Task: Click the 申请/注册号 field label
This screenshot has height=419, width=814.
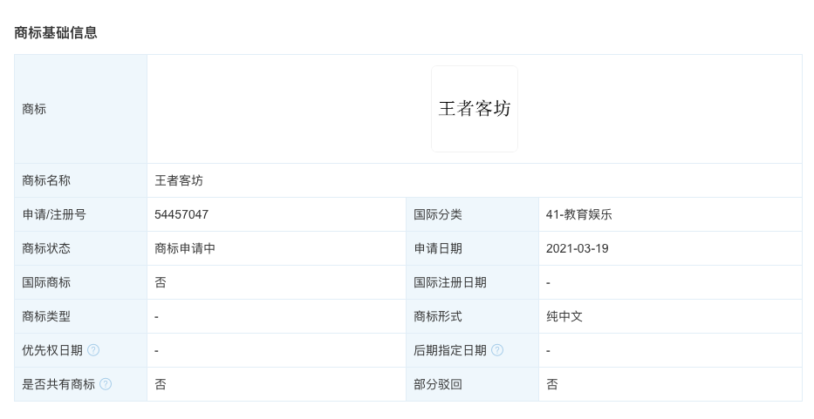Action: (x=54, y=214)
